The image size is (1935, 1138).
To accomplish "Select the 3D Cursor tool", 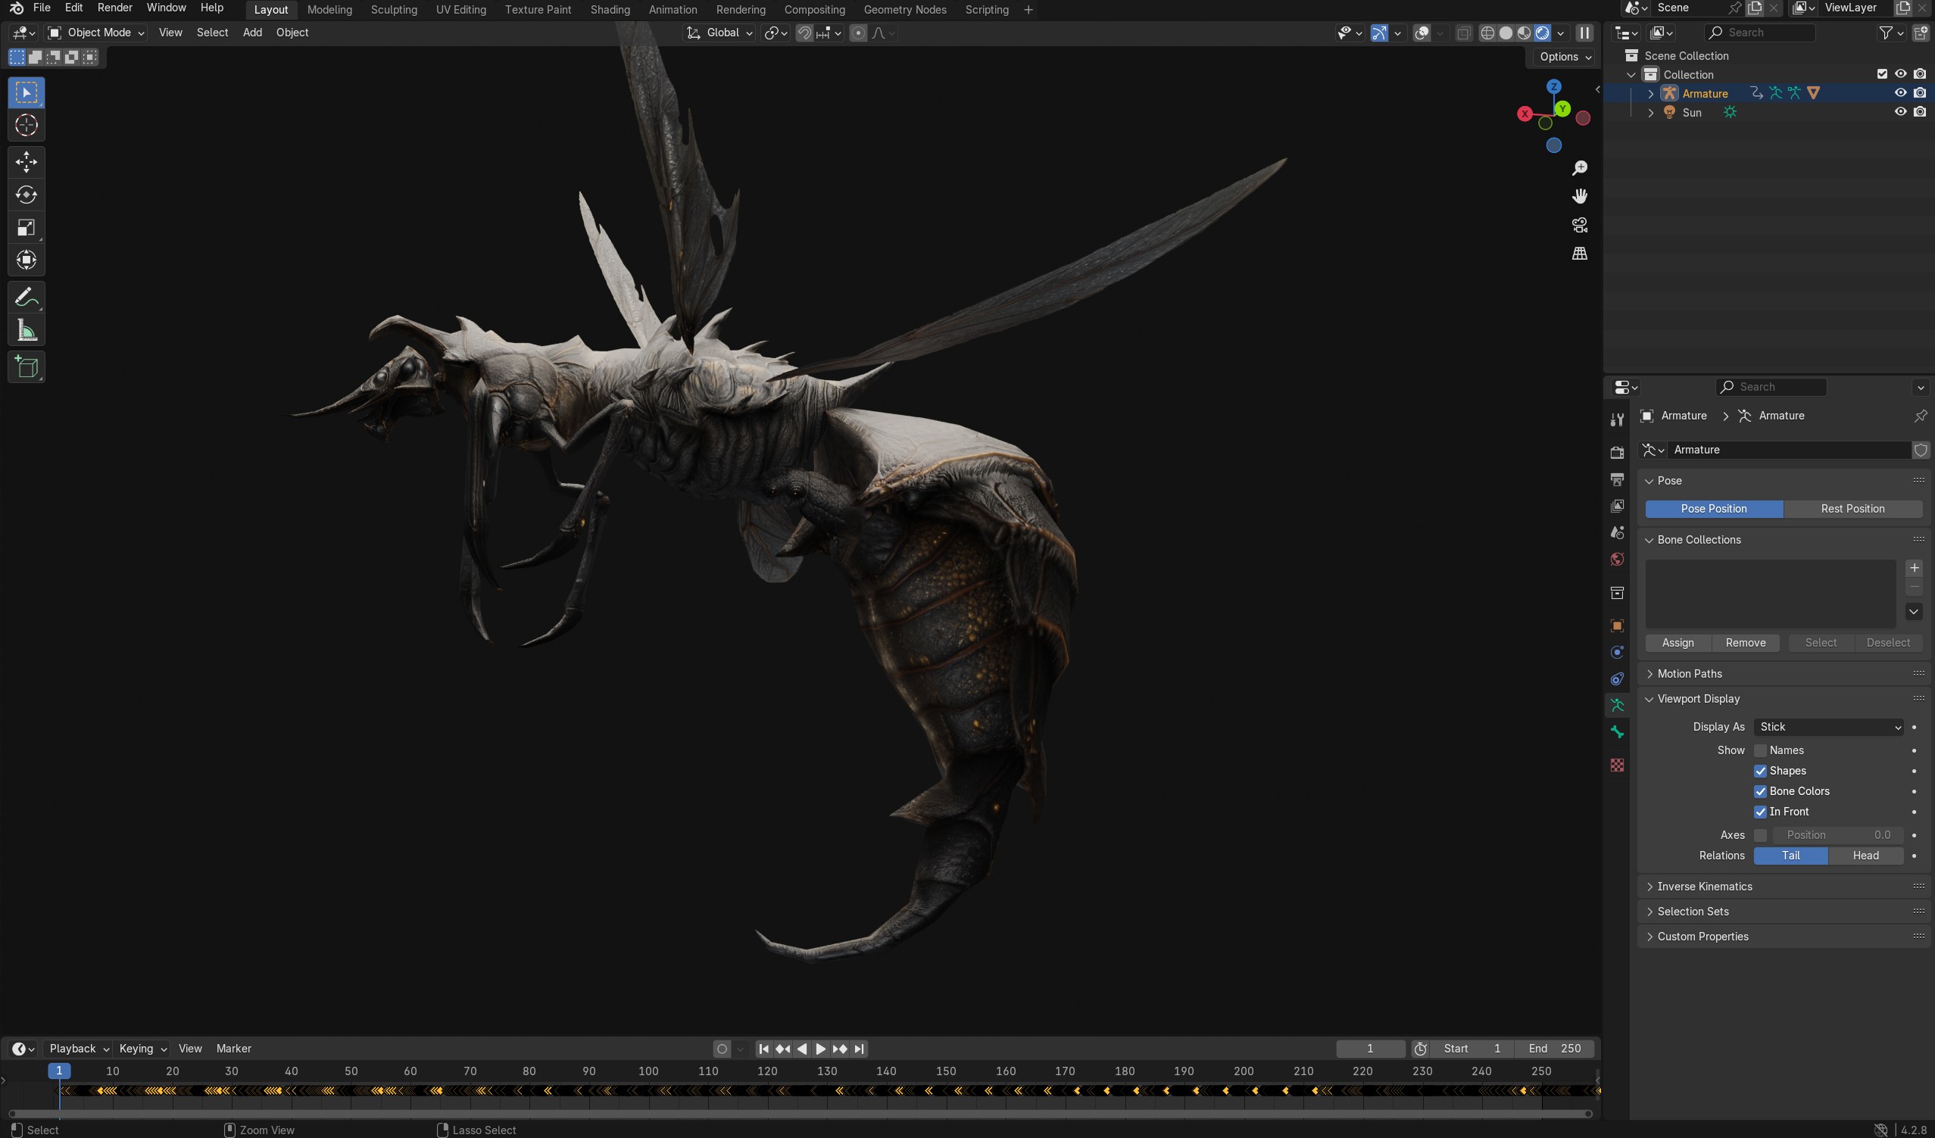I will (26, 125).
